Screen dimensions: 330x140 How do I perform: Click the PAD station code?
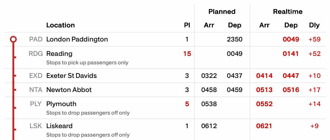point(36,39)
